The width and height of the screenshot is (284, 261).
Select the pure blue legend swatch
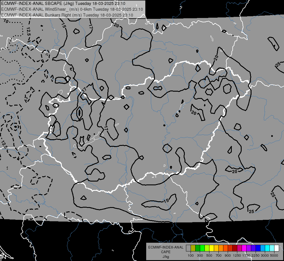pos(258,248)
